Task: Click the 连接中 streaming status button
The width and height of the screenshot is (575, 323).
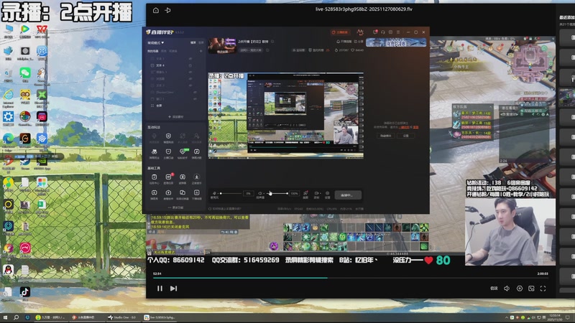Action: (348, 195)
